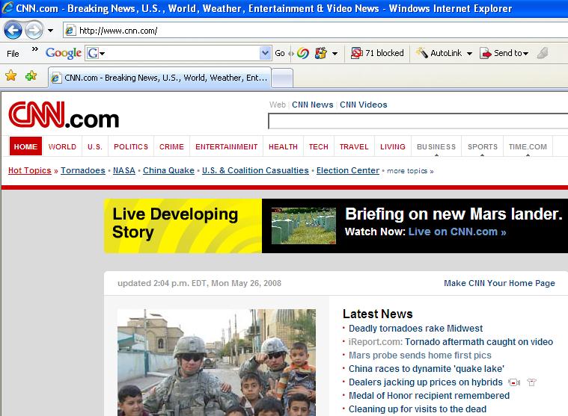Click the browser Back arrow button
Image resolution: width=568 pixels, height=416 pixels.
tap(13, 31)
